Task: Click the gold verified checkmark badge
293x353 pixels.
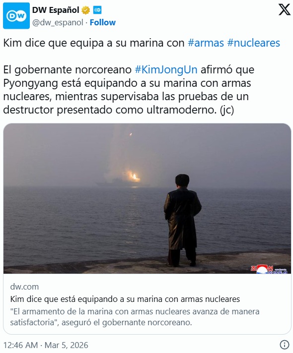Action: point(86,10)
